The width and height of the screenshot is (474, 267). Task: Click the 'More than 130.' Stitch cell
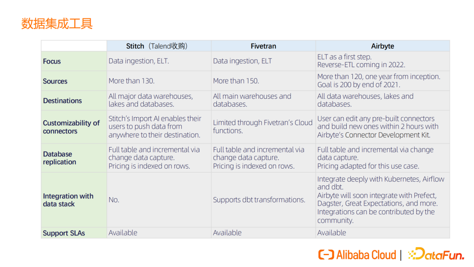coord(131,81)
